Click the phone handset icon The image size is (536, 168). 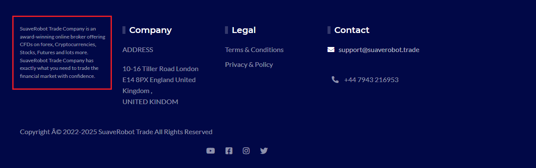tap(335, 80)
